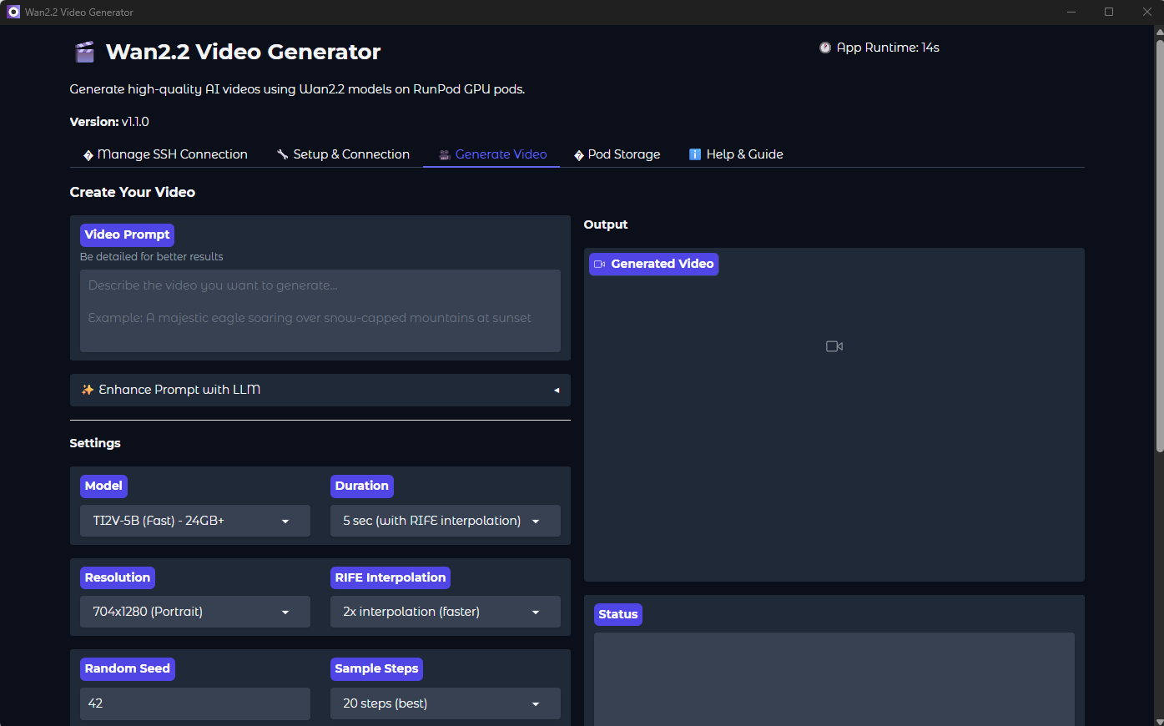Click the vertical page scrollbar thumb
Screen dimensions: 1164x726
pos(1159,246)
